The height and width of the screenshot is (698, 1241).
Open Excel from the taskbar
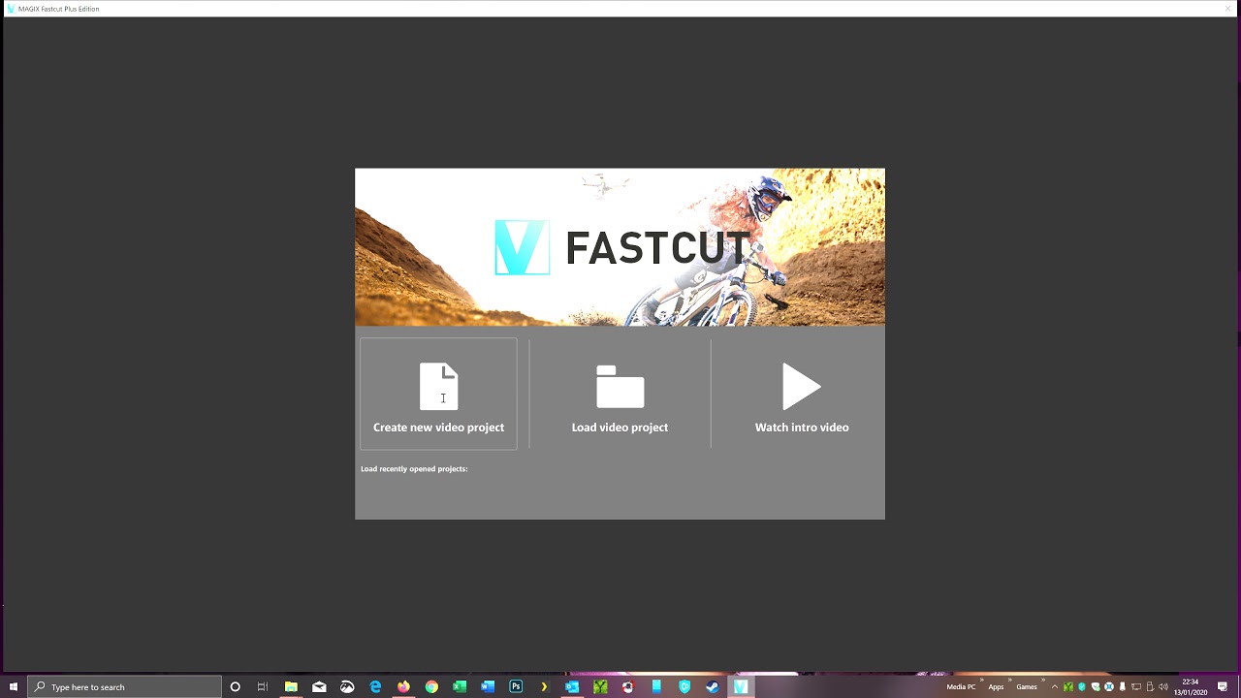[x=460, y=686]
